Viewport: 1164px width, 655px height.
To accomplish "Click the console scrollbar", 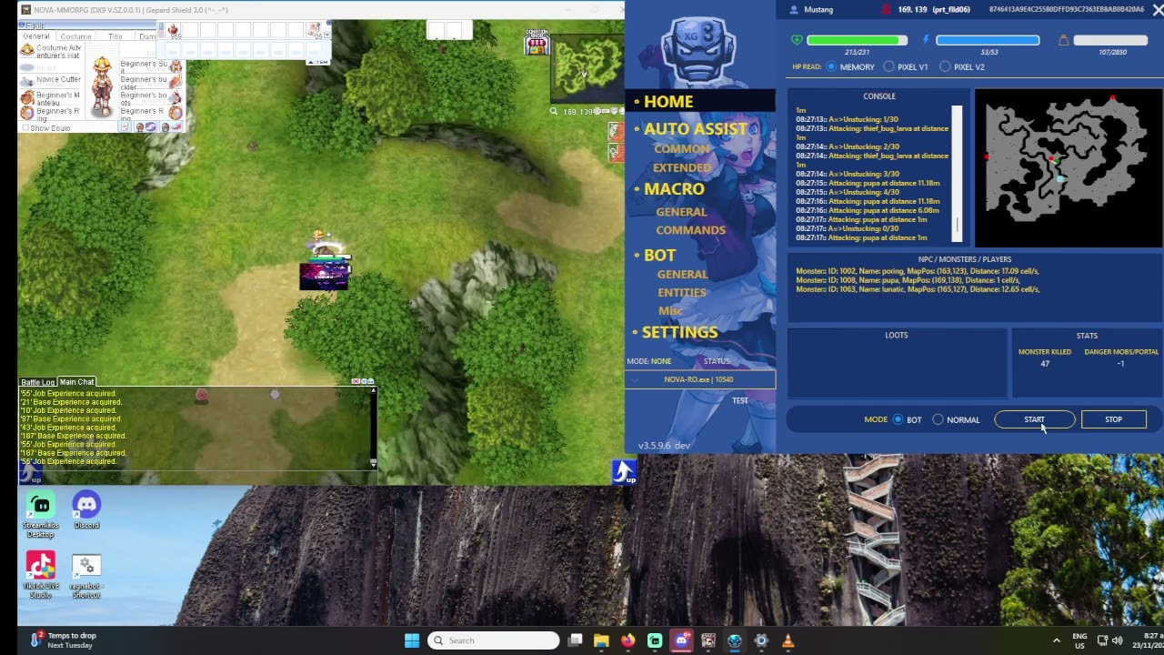I will pyautogui.click(x=957, y=173).
